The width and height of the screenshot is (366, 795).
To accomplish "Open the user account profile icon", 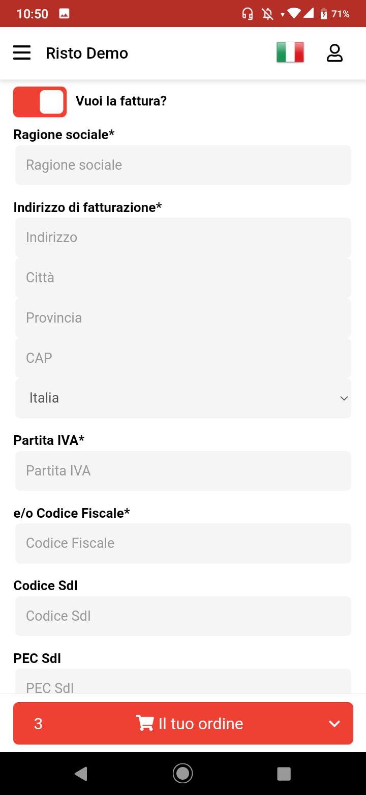I will pyautogui.click(x=334, y=53).
